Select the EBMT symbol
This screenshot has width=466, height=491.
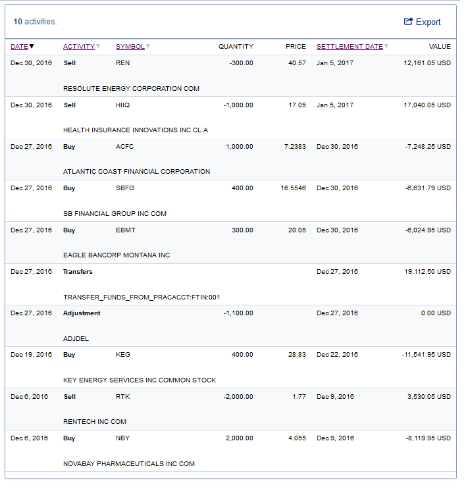click(x=125, y=230)
